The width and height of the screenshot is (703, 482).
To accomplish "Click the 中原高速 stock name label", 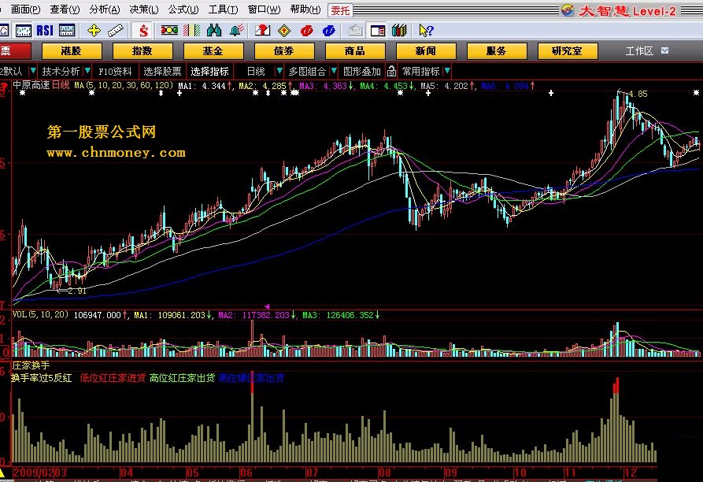I will point(31,85).
